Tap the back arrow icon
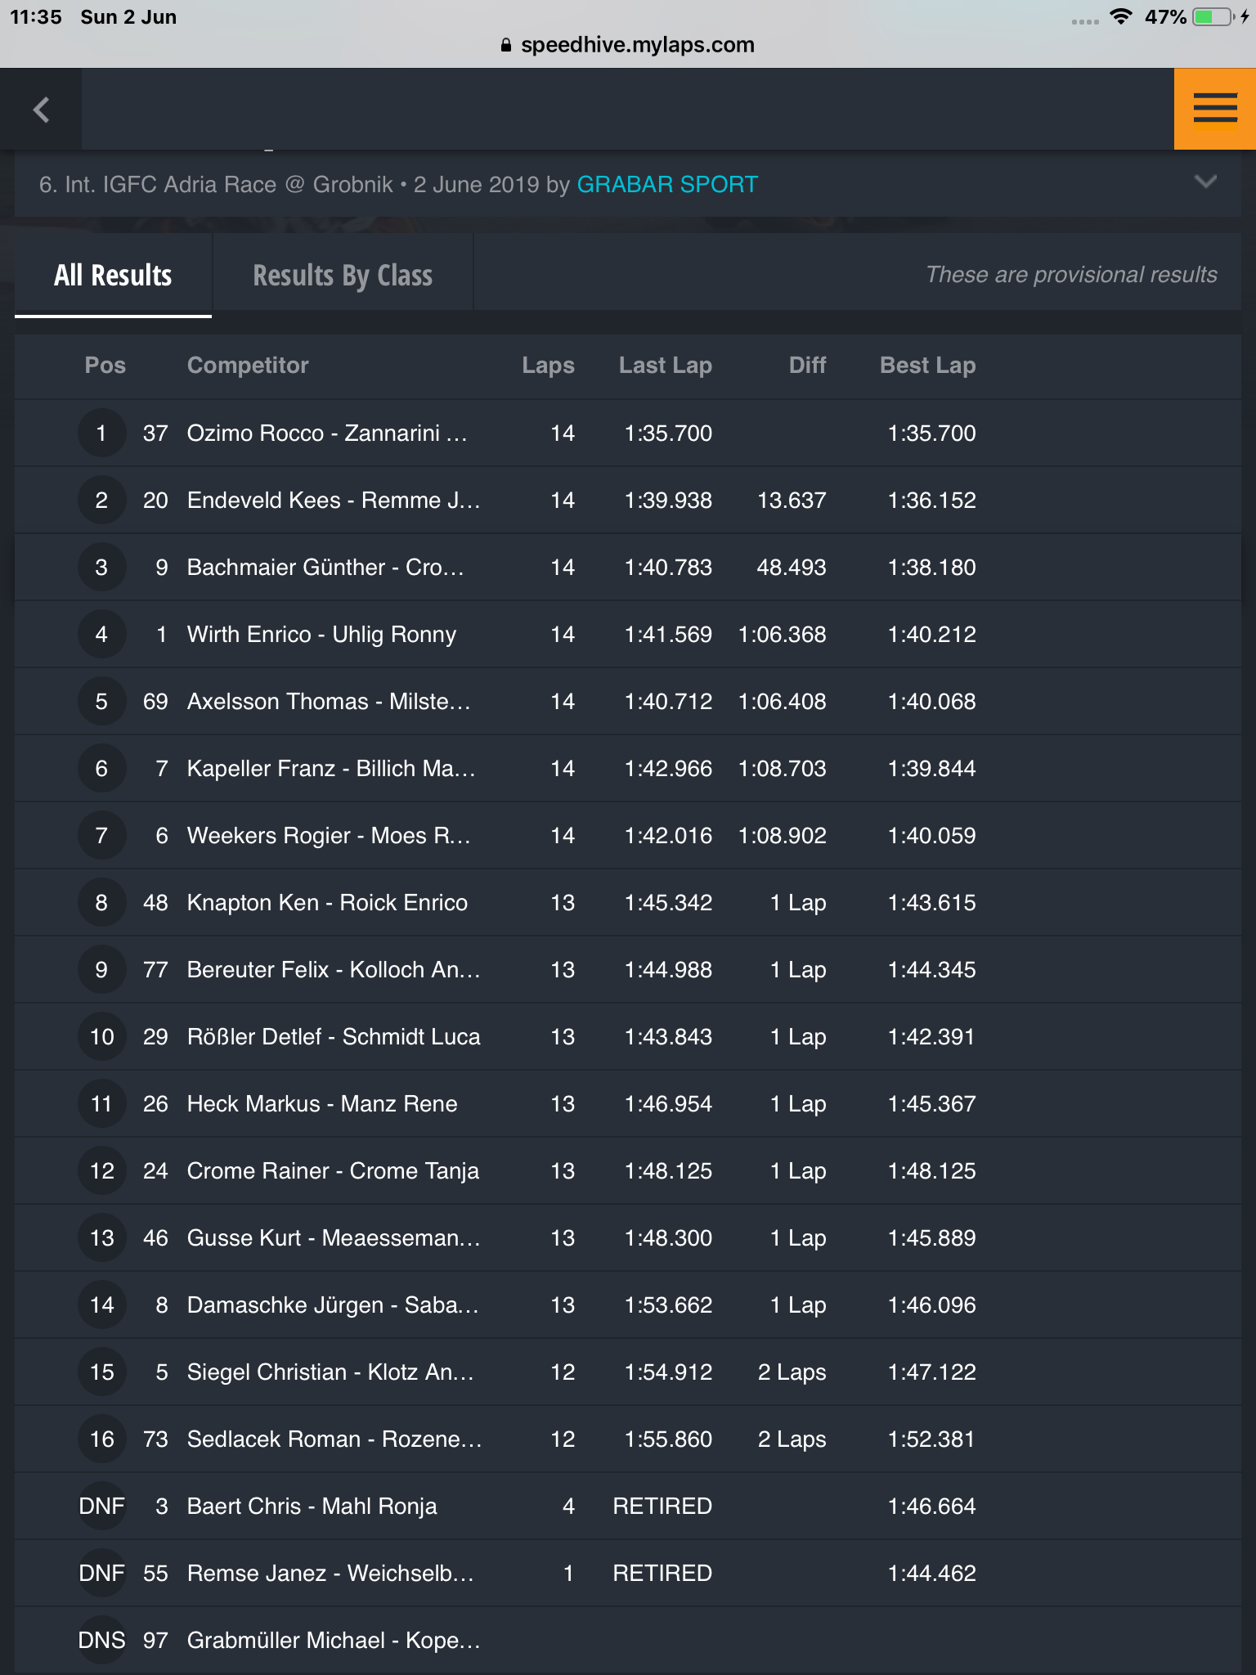 (41, 109)
